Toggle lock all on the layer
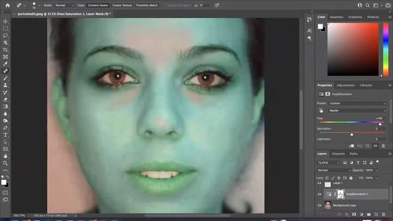 pos(351,178)
